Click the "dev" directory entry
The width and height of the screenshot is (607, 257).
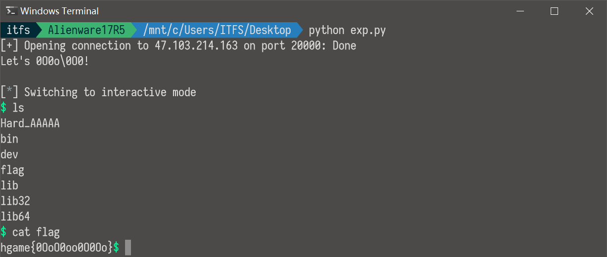pos(9,154)
